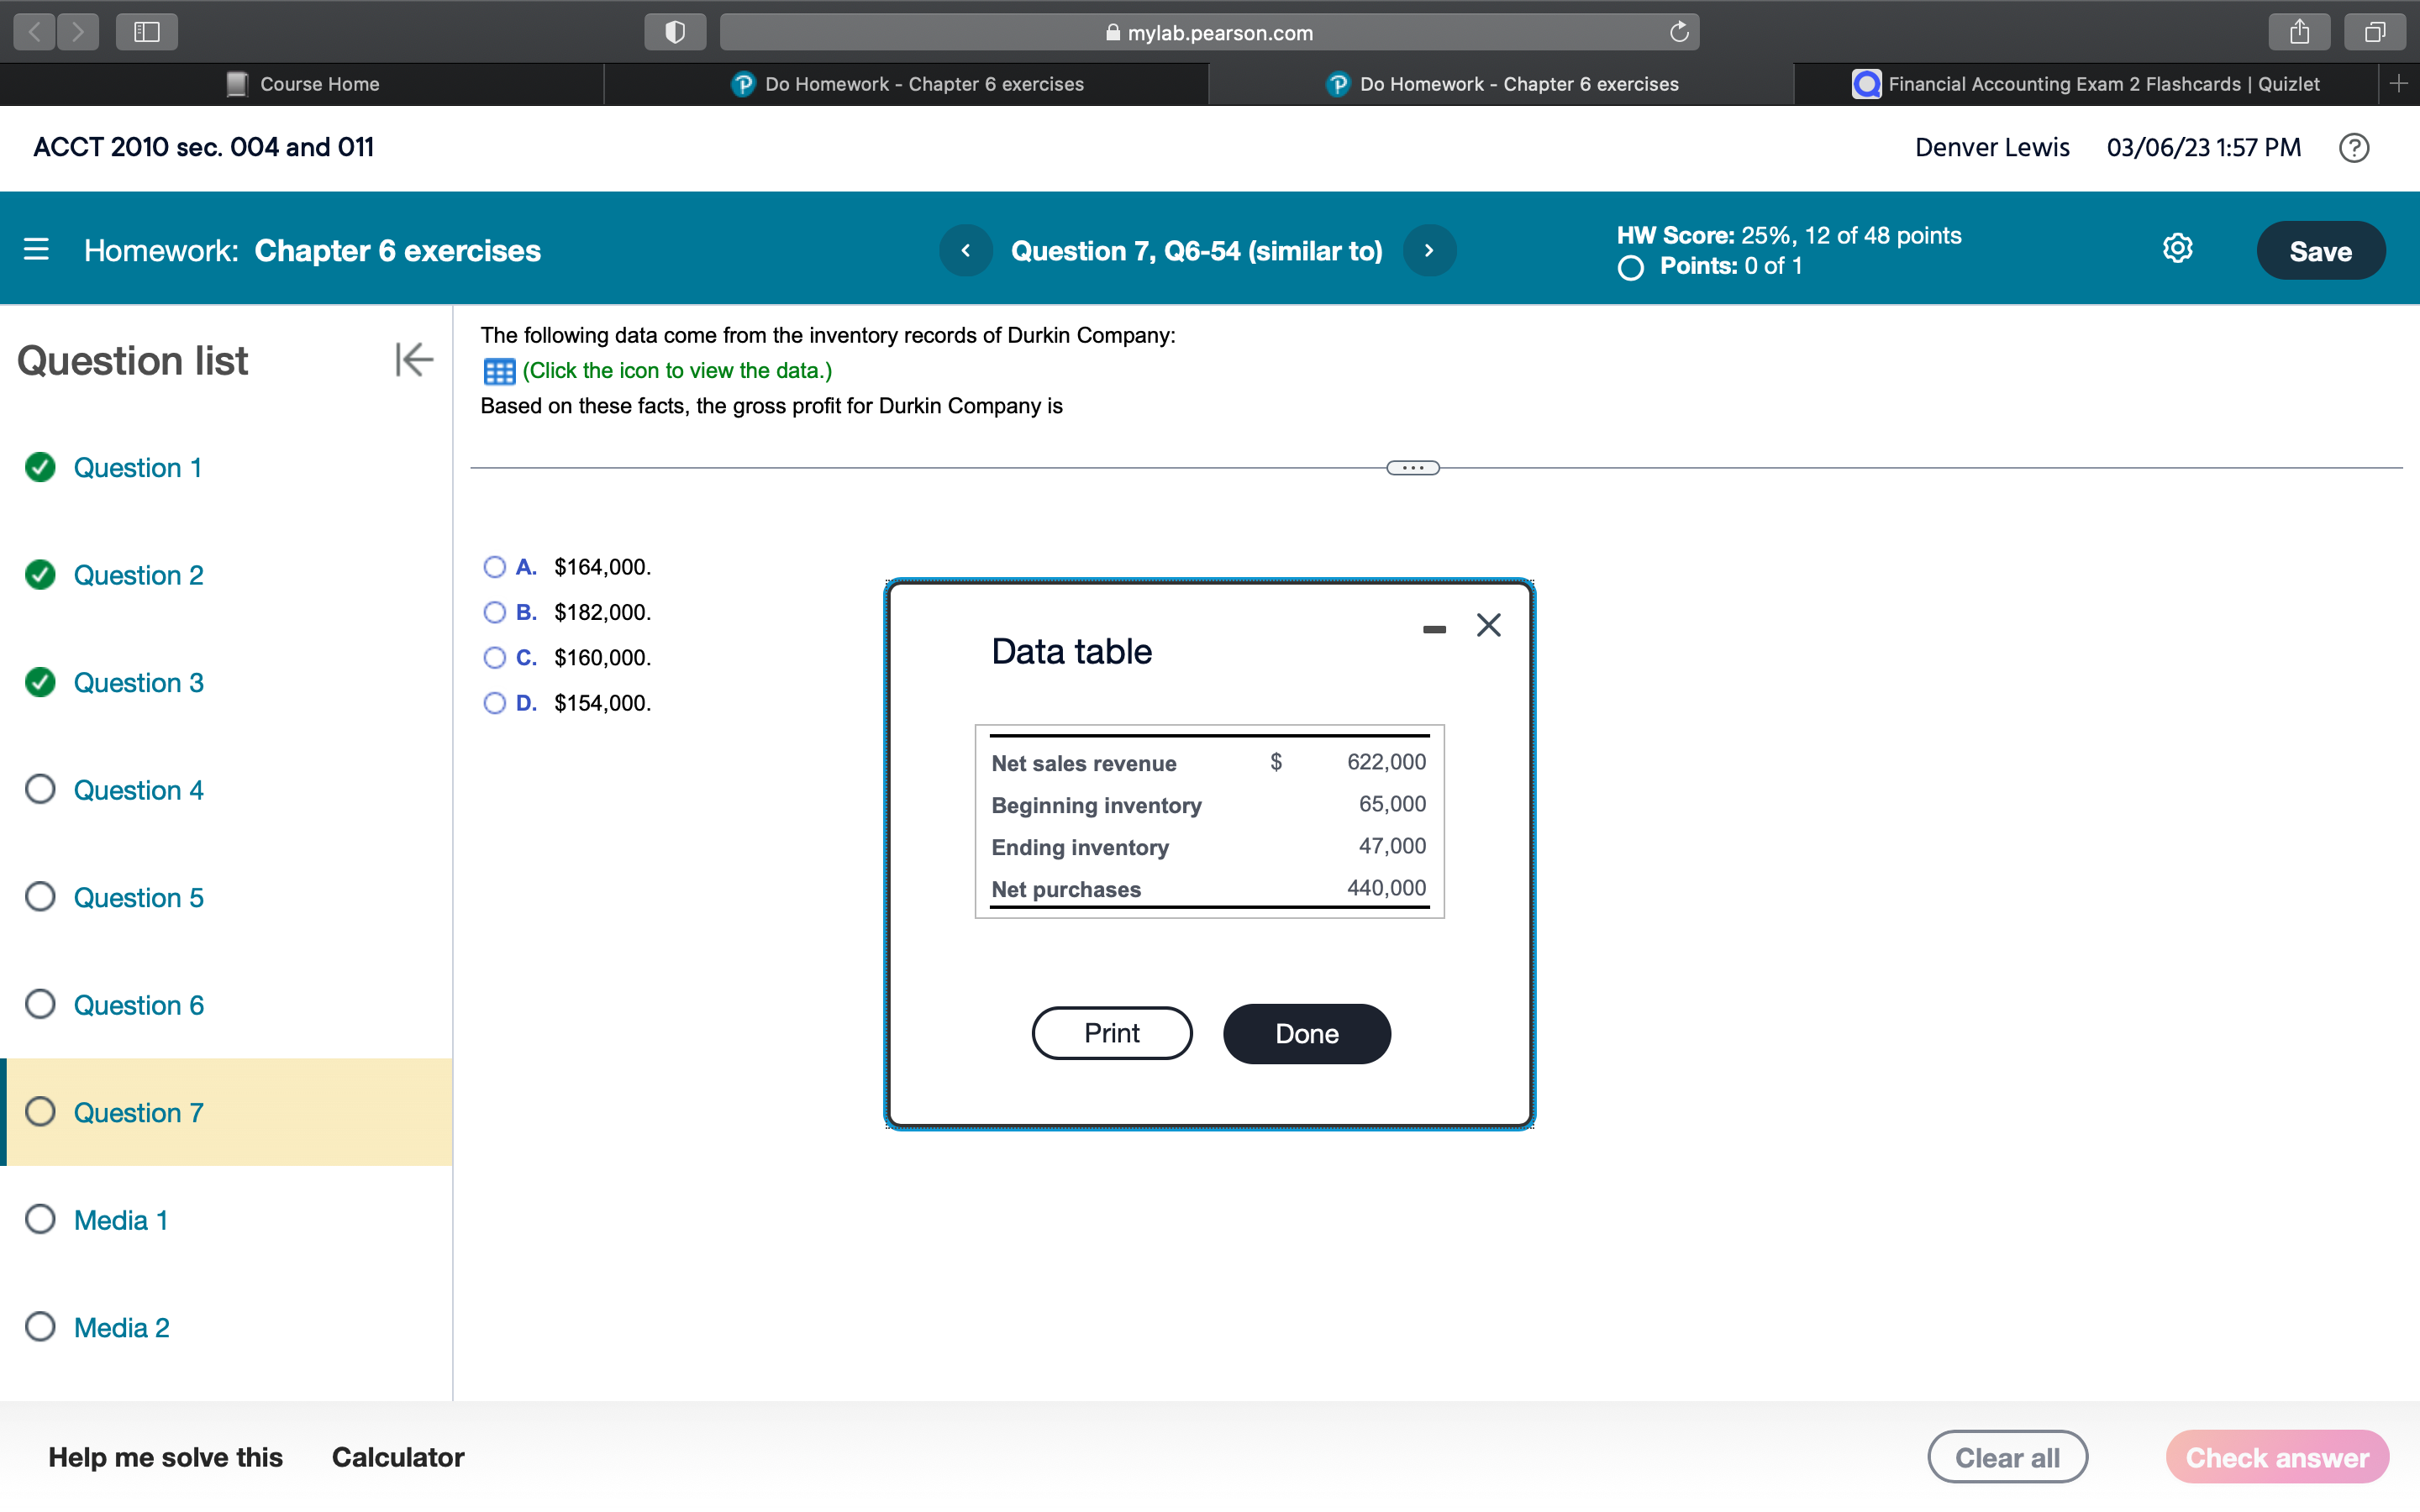
Task: Select answer choice B, $182,000
Action: click(x=494, y=612)
